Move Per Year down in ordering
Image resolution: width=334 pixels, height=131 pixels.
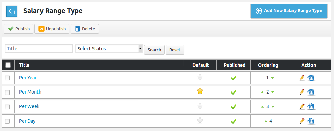click(272, 78)
